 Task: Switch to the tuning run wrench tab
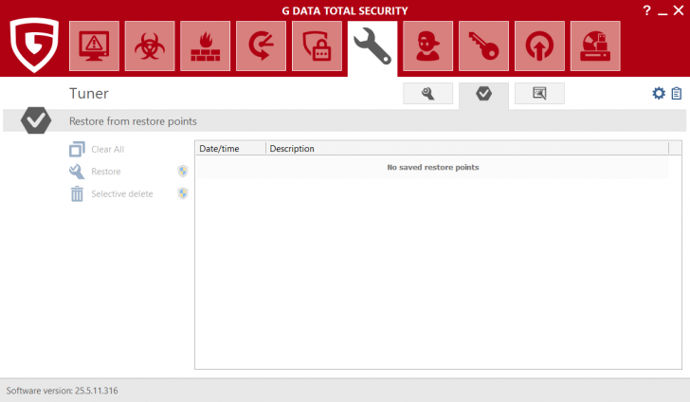427,93
